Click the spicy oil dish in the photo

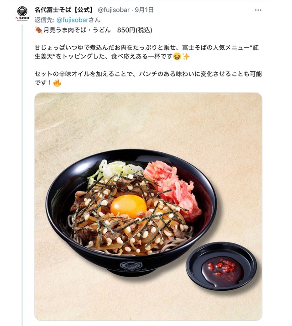click(221, 266)
